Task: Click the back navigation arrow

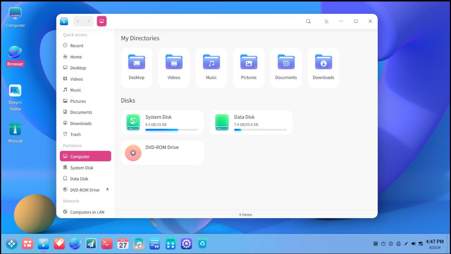Action: click(78, 21)
